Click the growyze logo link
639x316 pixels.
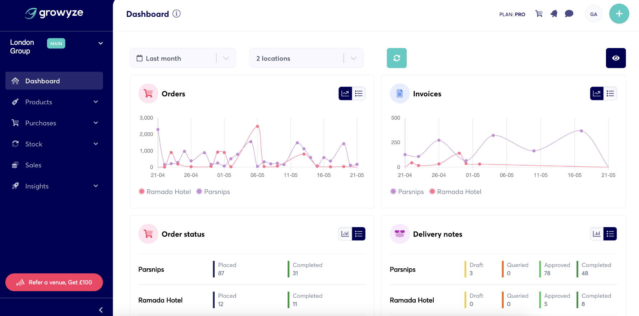point(54,13)
